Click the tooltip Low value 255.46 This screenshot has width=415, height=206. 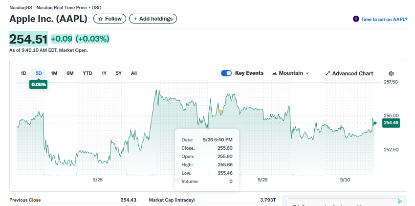225,173
